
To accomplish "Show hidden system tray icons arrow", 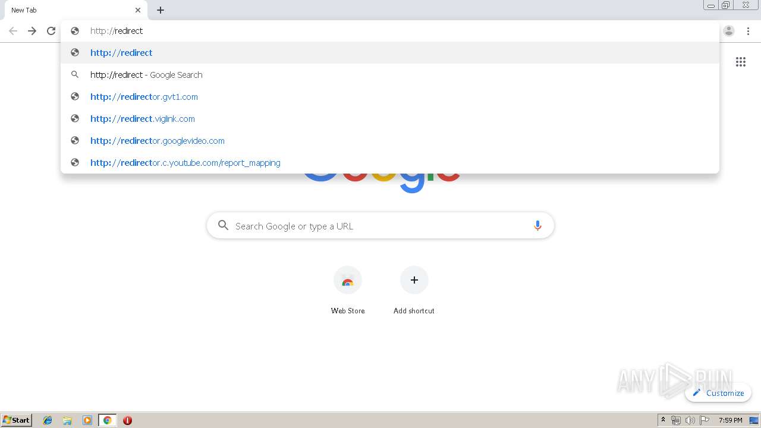I will tap(663, 420).
